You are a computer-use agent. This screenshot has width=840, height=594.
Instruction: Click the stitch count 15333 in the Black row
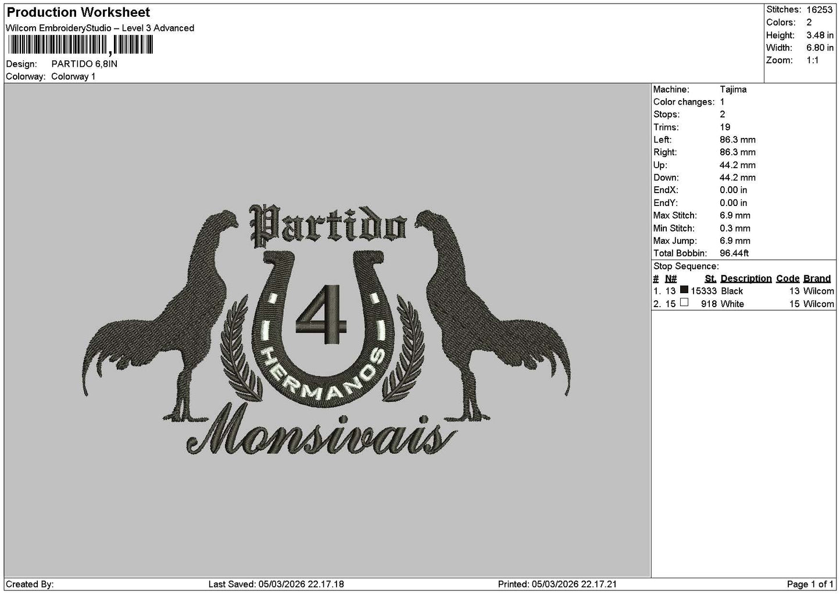(703, 291)
